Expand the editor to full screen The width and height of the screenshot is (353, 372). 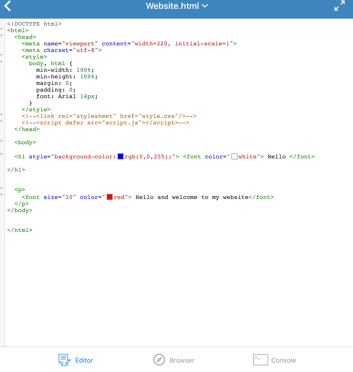tap(340, 6)
